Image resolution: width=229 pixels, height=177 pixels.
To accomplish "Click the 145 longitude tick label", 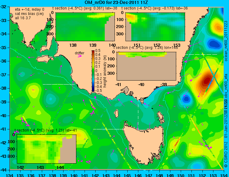I will click(x=127, y=175).
